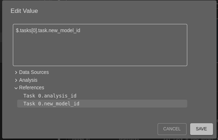The image size is (218, 140).
Task: Collapse the References section chevron
Action: tap(16, 88)
